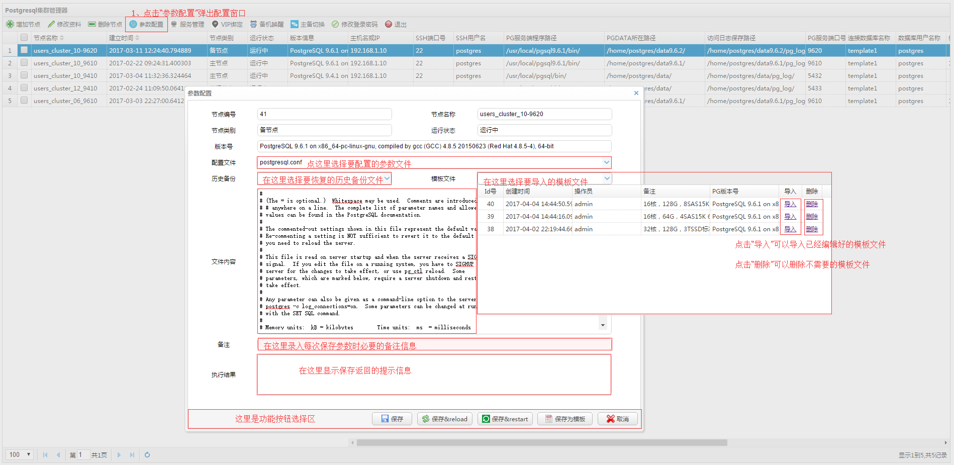The image size is (954, 465).
Task: Go to previous page icon
Action: tap(58, 455)
